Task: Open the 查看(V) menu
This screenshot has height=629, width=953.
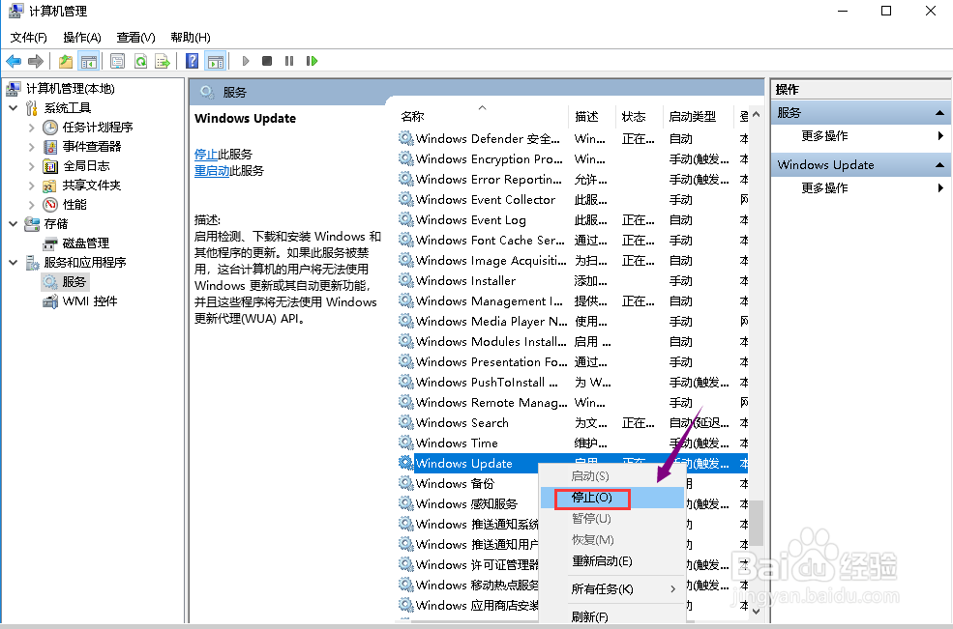Action: [x=136, y=38]
